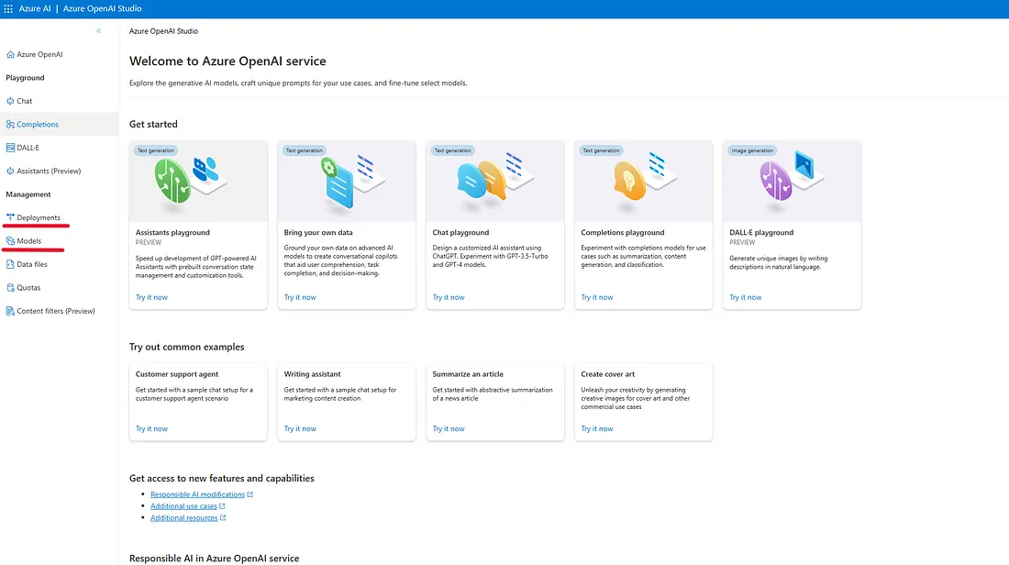Click the Completions playground card title
The image size is (1009, 565).
click(622, 232)
